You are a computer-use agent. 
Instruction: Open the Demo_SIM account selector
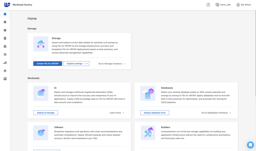[x=223, y=5]
